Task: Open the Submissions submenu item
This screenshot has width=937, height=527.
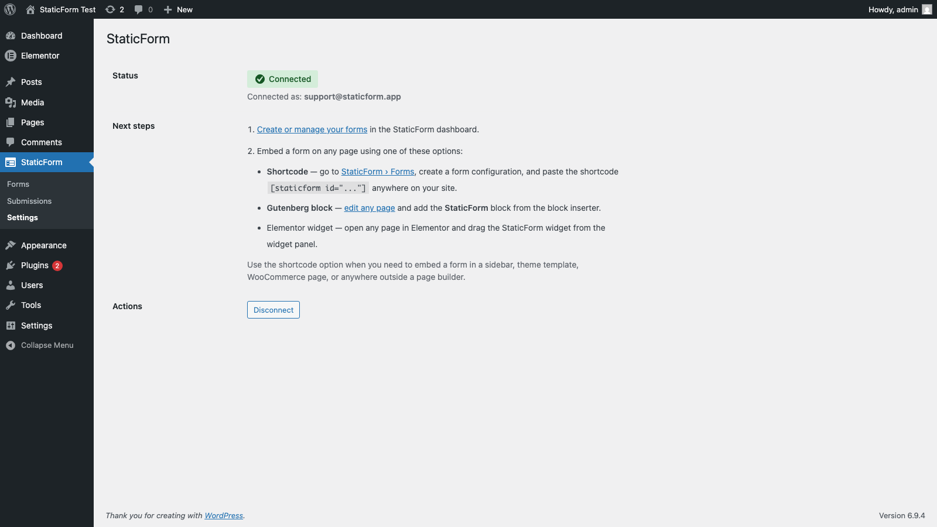Action: [29, 201]
